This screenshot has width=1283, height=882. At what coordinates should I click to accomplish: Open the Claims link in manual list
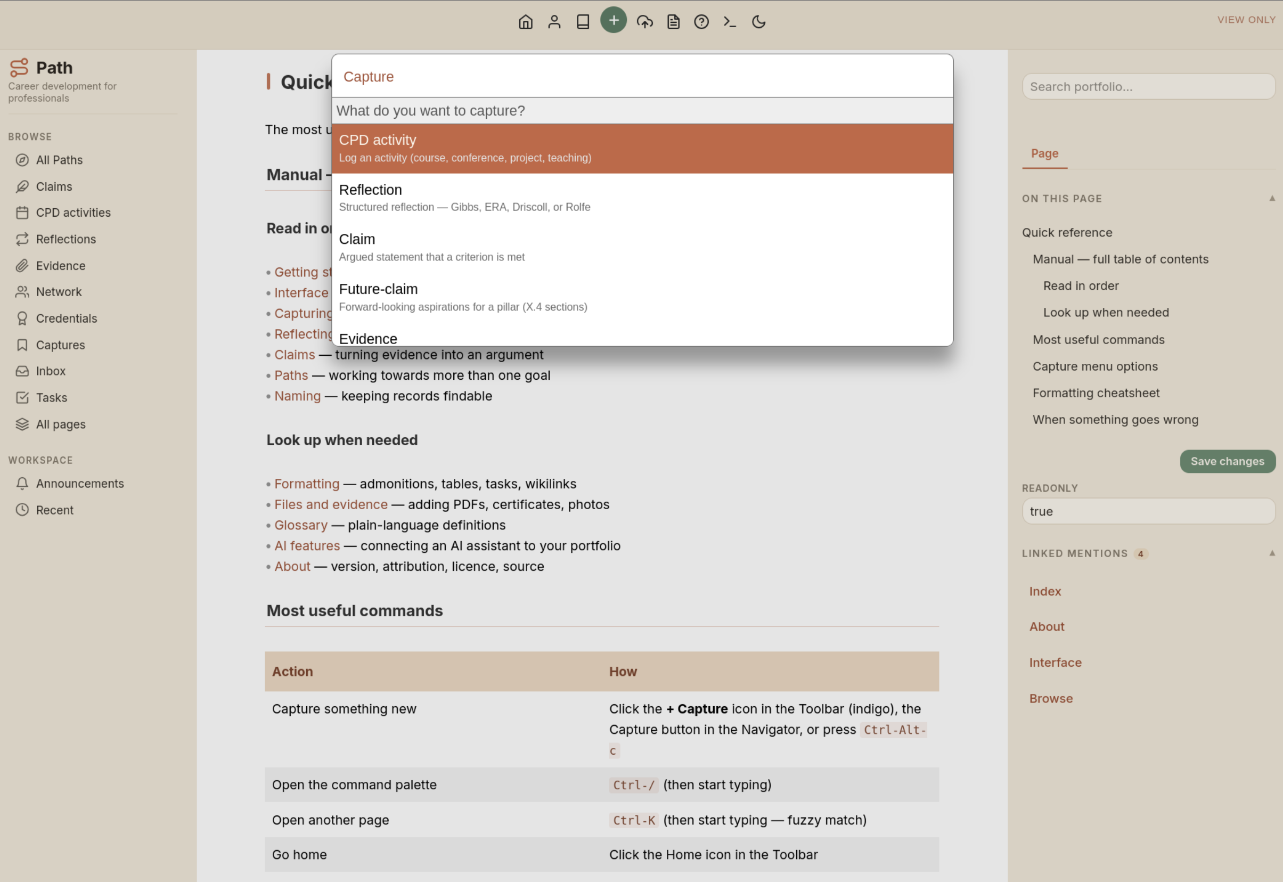(295, 355)
